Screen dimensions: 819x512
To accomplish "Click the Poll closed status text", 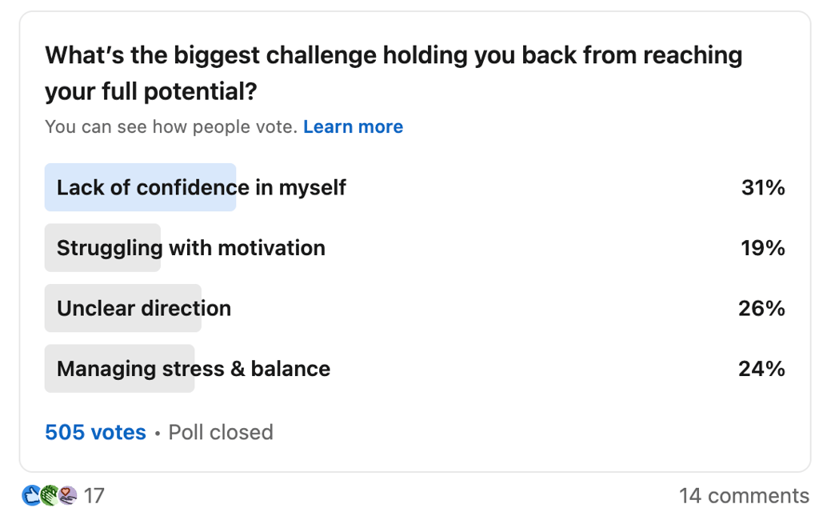I will coord(221,432).
